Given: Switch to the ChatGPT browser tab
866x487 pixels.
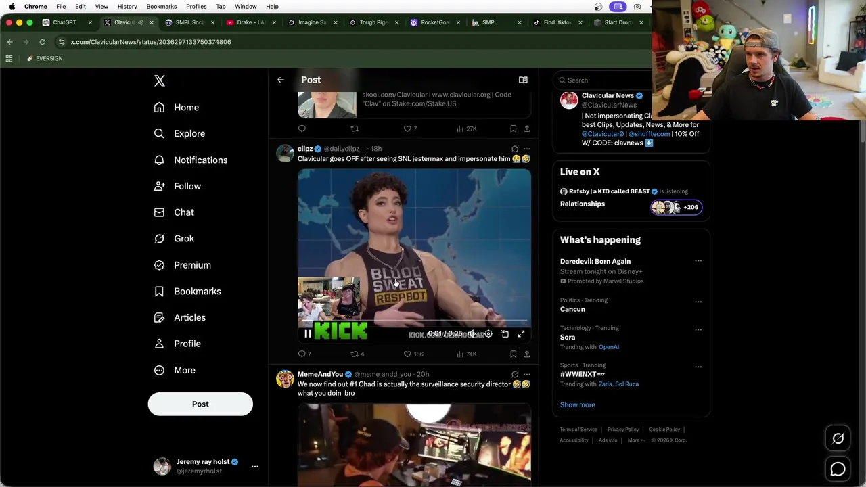Looking at the screenshot, I should point(64,22).
